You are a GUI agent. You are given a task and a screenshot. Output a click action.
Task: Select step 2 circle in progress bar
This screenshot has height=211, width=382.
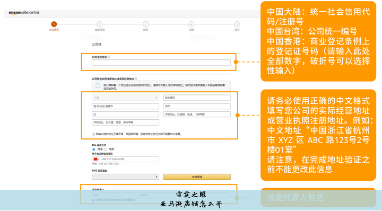(x=100, y=24)
